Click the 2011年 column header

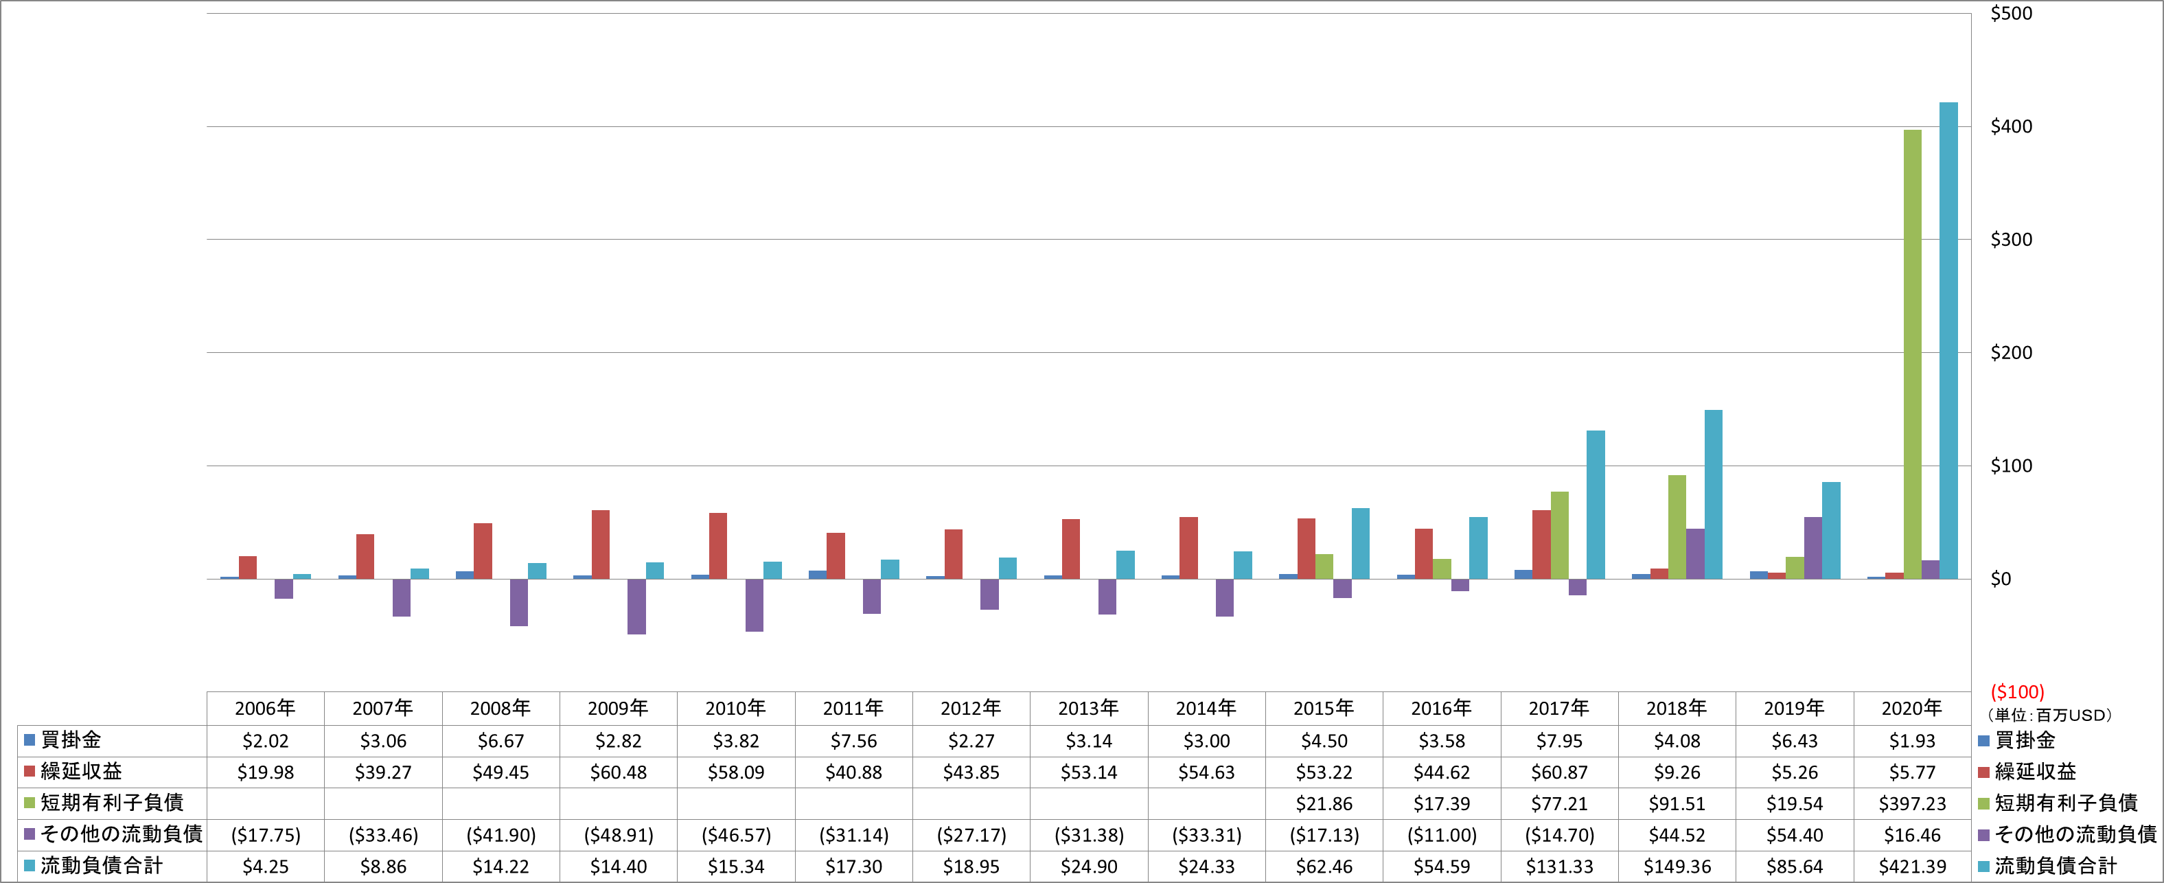click(853, 708)
